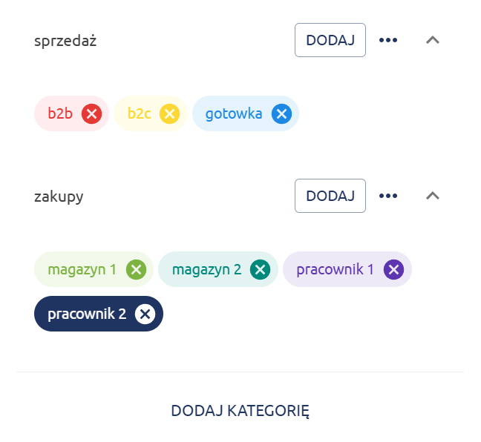Select the gotowka tag label
481x442 pixels.
234,113
